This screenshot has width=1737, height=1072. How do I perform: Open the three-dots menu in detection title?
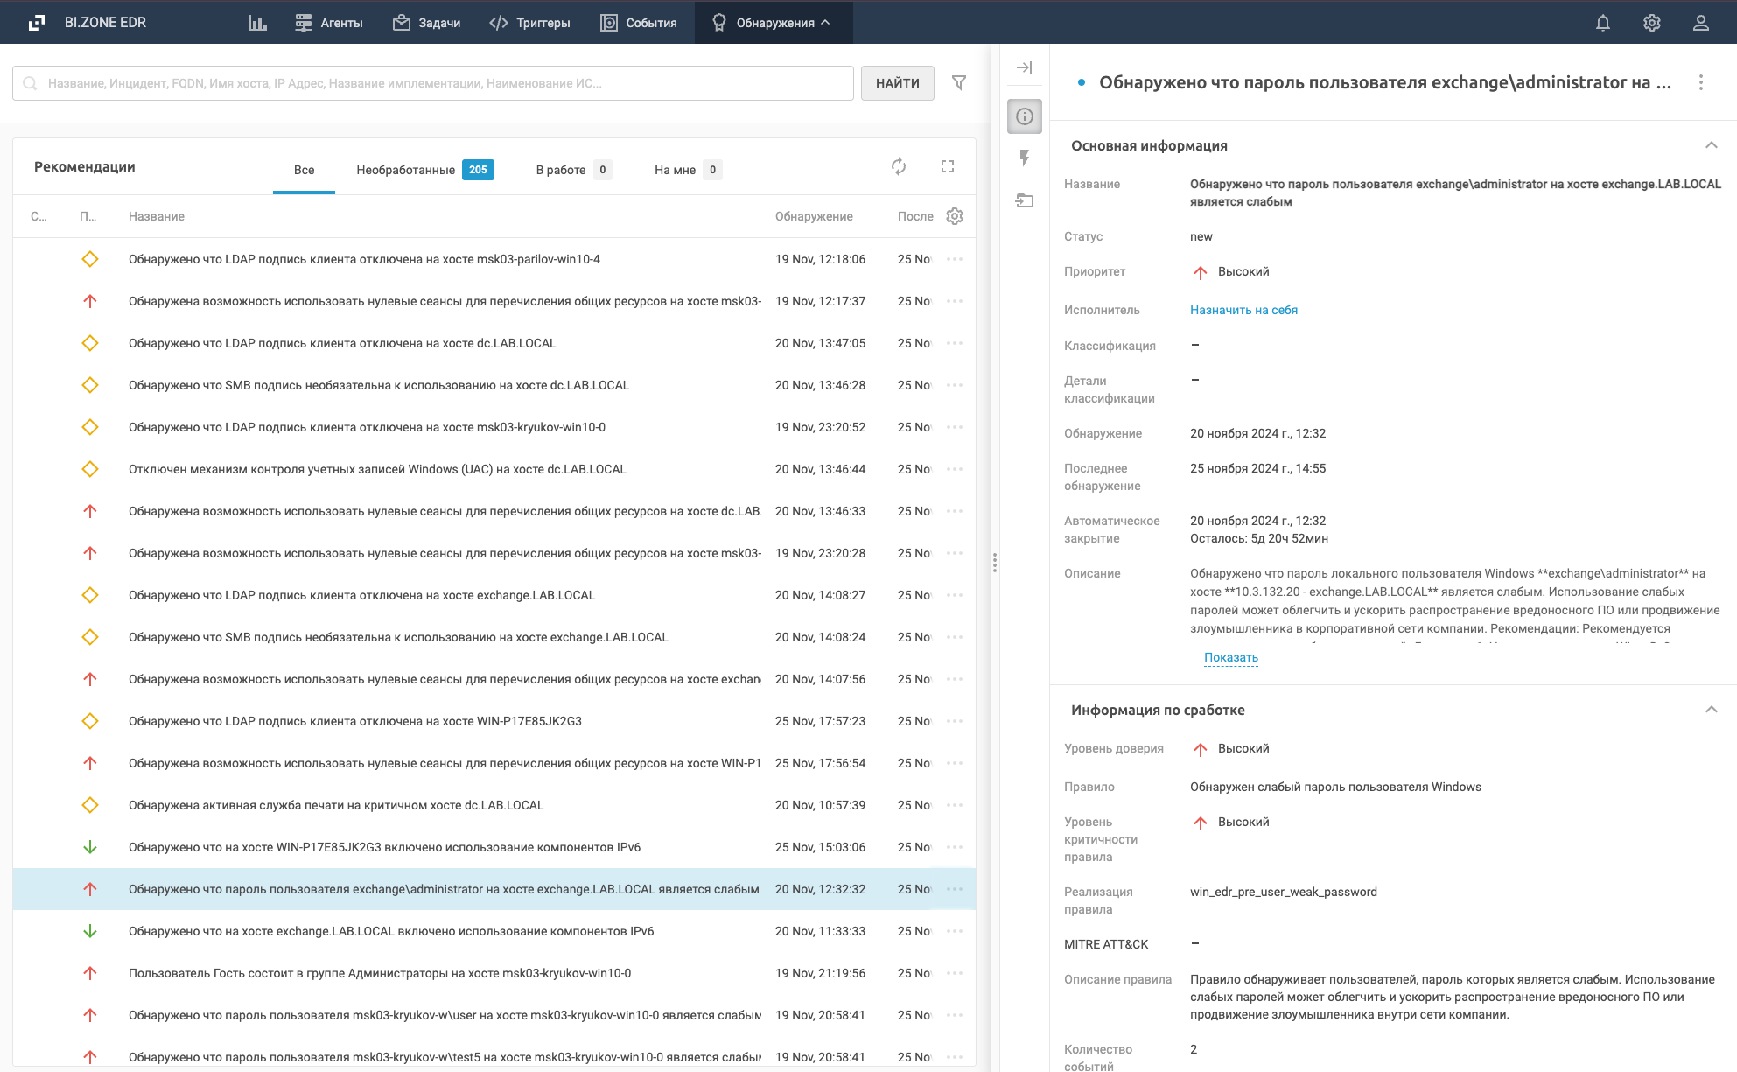pos(1700,82)
